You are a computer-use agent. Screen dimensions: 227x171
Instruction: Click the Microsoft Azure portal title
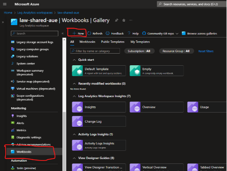pyautogui.click(x=27, y=4)
